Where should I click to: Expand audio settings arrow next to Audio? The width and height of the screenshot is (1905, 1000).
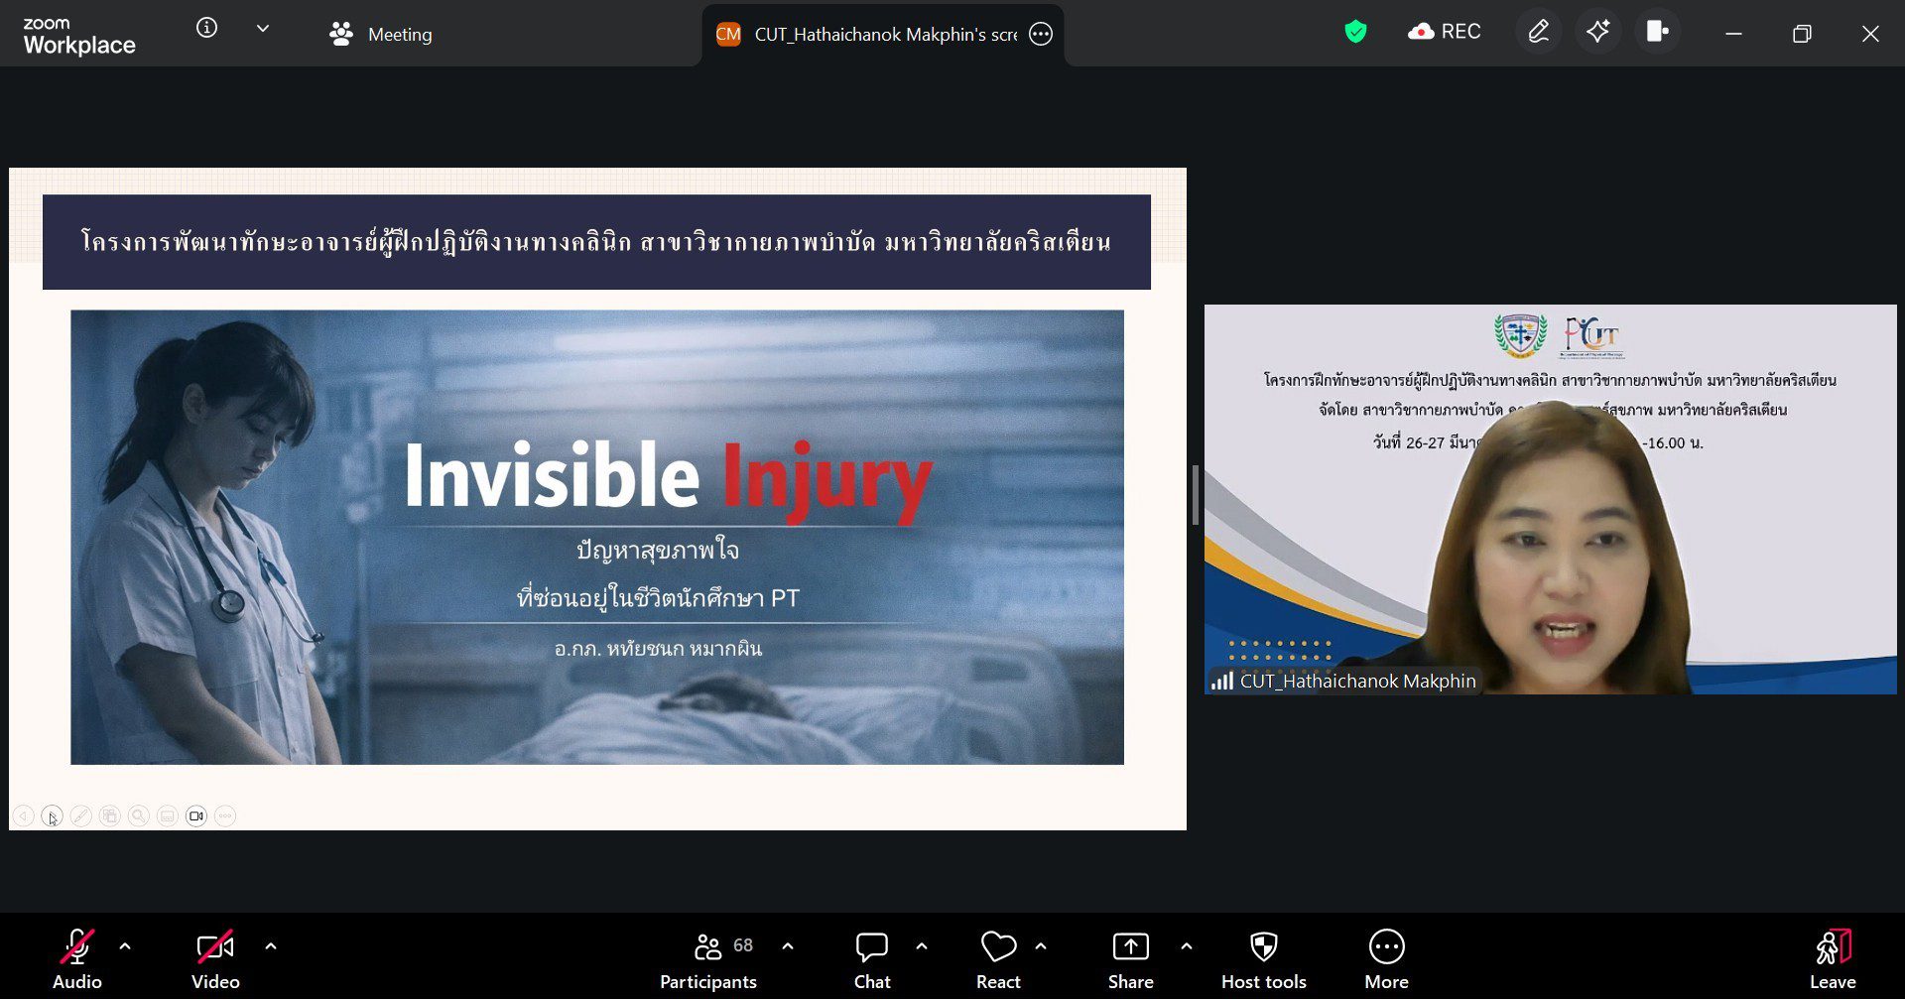[125, 946]
